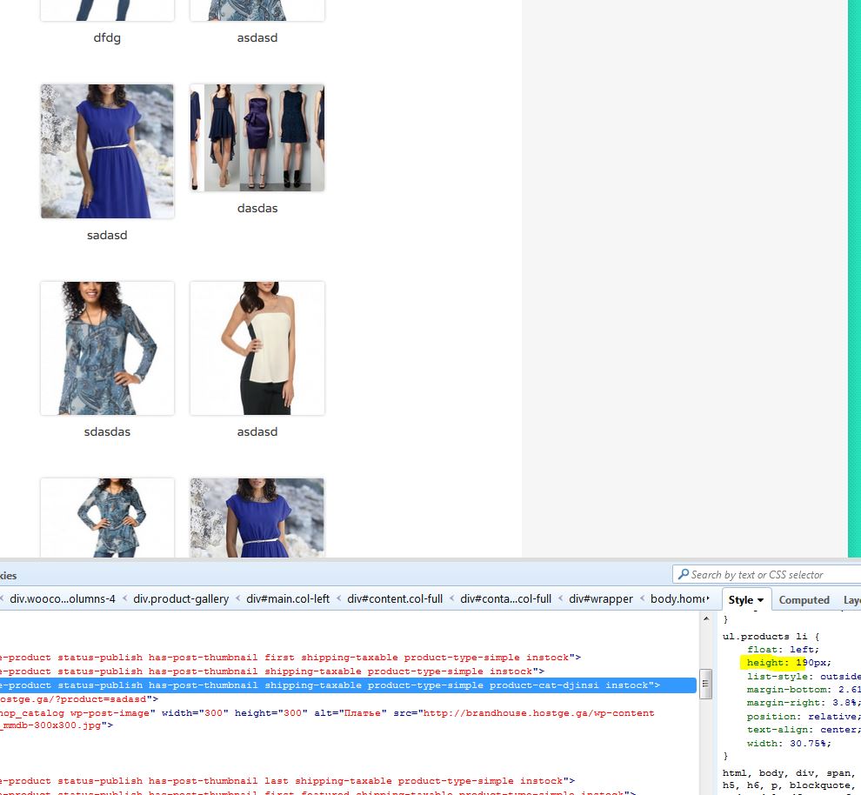Click the dfdg product title link
The height and width of the screenshot is (795, 861).
coord(107,38)
